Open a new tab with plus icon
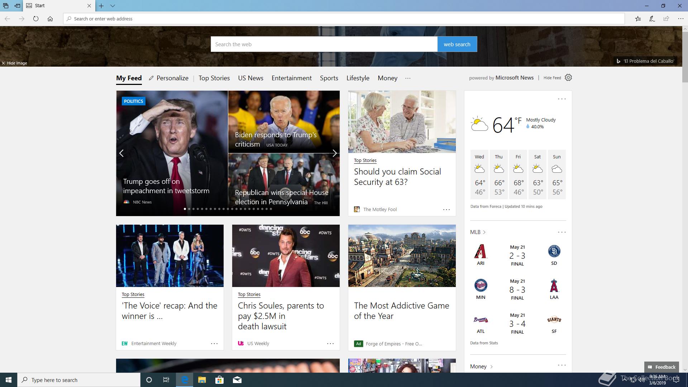Viewport: 688px width, 387px height. [101, 6]
